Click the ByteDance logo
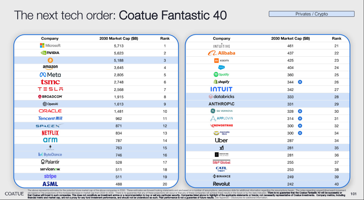The height and width of the screenshot is (200, 364). 50,154
